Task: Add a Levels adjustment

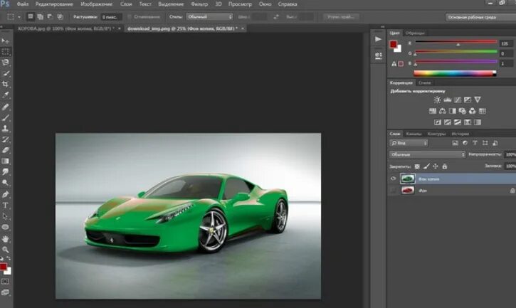Action: point(448,100)
